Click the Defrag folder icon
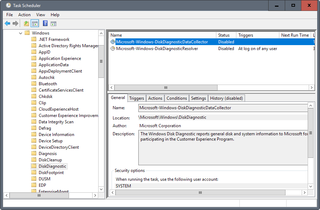The width and height of the screenshot is (320, 210). [34, 128]
